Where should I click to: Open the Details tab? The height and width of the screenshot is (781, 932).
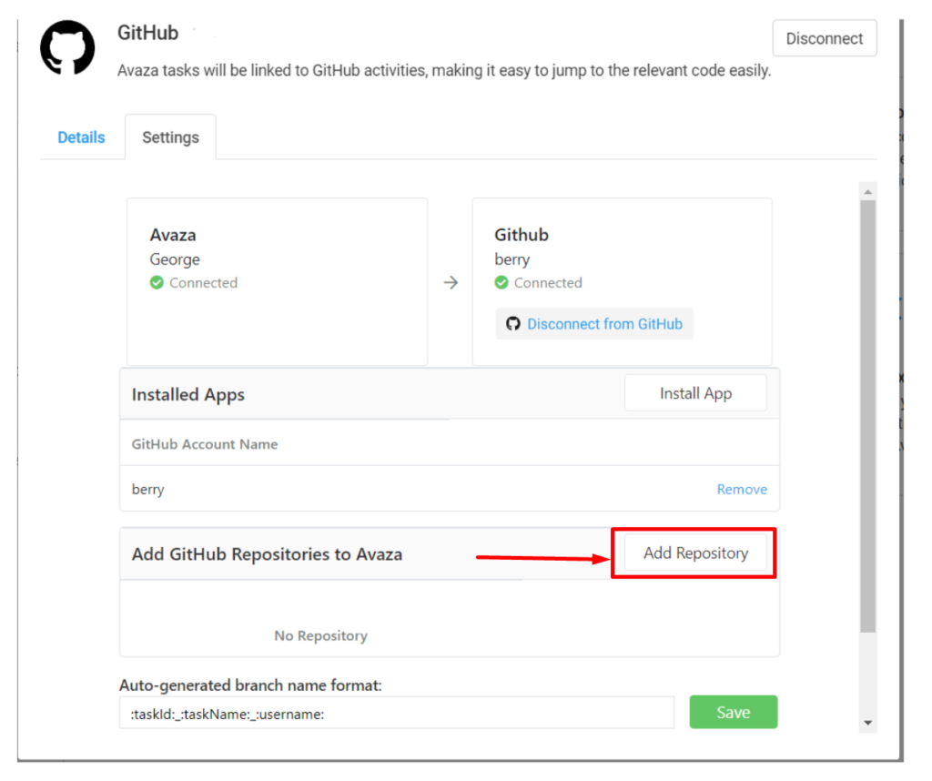[81, 137]
